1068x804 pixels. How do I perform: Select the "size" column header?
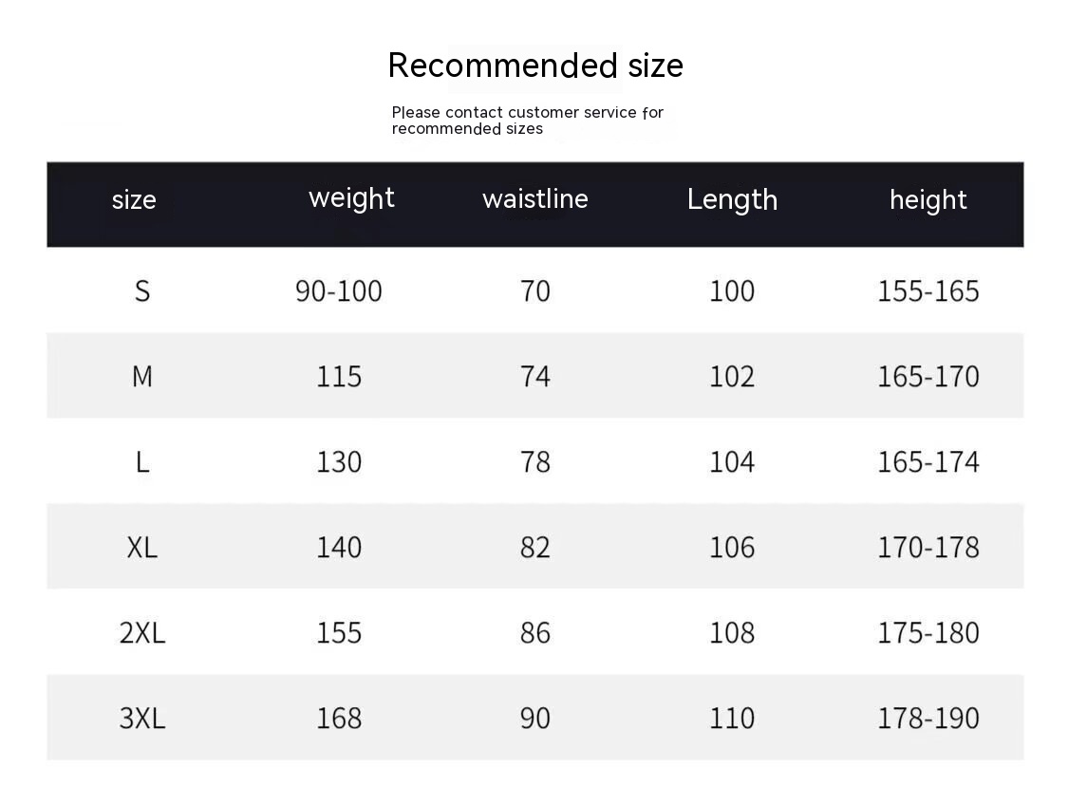pyautogui.click(x=134, y=200)
